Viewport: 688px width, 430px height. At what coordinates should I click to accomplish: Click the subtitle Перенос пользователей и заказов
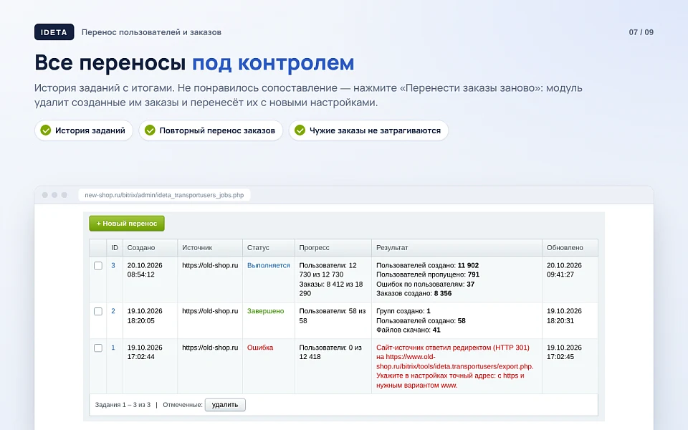151,32
